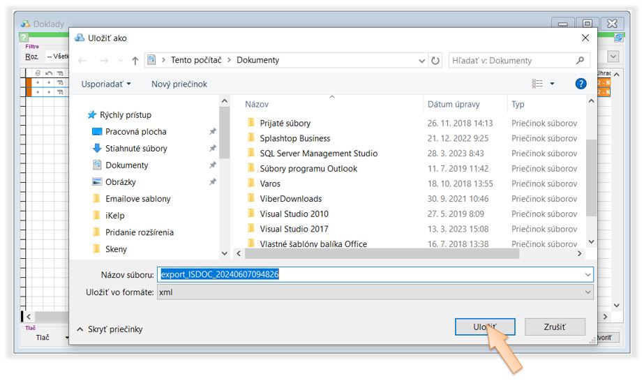Click the Up one level arrow
Viewport: 644px width, 388px height.
pyautogui.click(x=135, y=61)
